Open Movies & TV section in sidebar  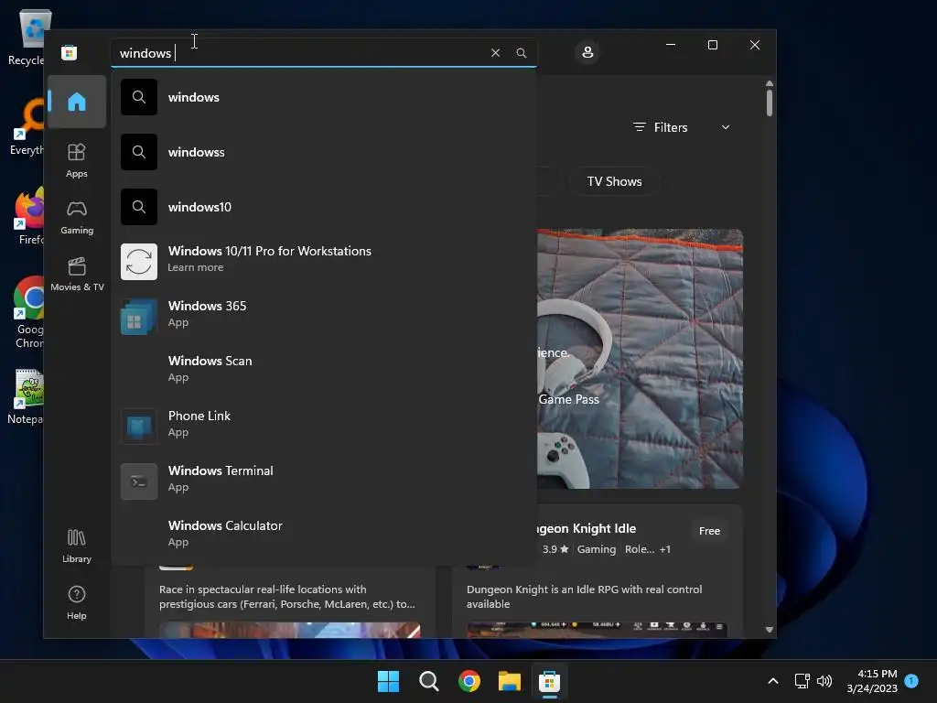click(77, 274)
